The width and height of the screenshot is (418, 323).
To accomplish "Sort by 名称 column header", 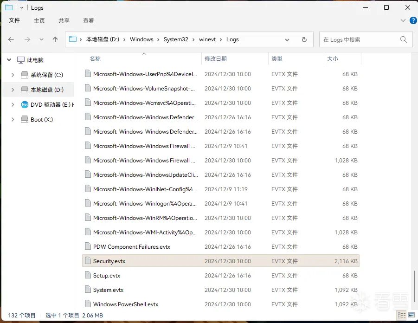I will (95, 58).
